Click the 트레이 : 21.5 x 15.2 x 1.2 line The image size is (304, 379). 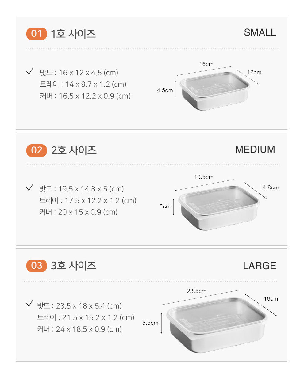click(x=86, y=317)
